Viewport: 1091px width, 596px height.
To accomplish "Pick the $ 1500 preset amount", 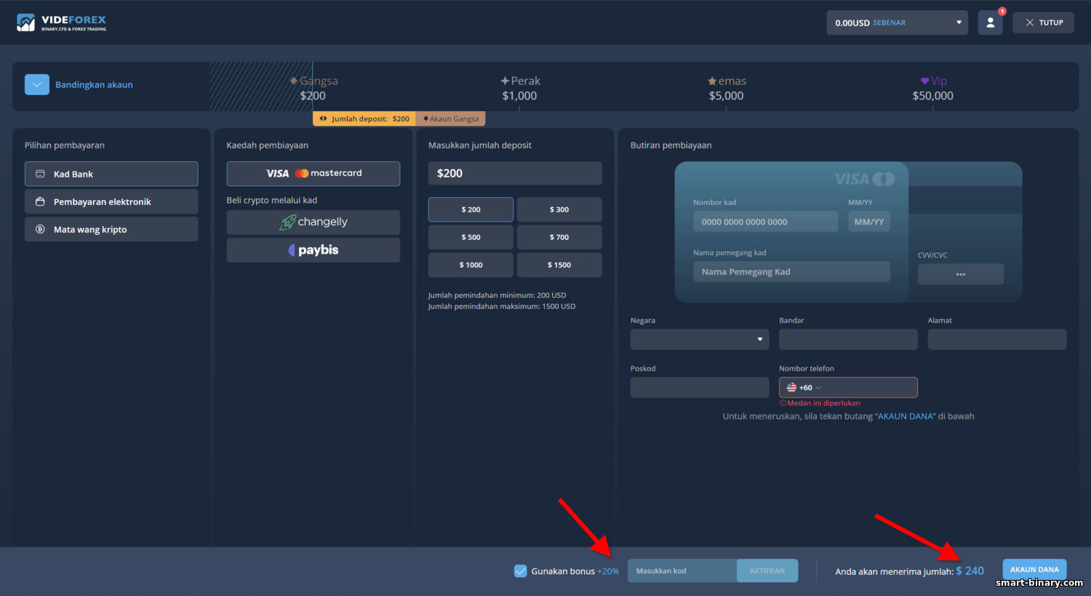I will coord(559,265).
